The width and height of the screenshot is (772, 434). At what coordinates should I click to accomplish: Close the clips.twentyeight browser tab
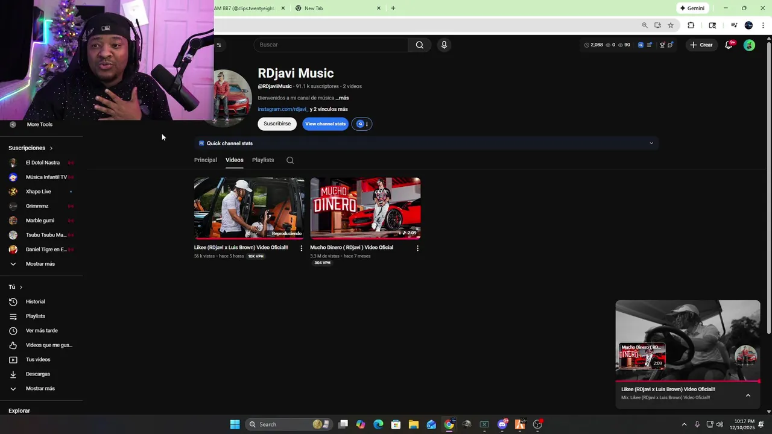click(x=283, y=8)
